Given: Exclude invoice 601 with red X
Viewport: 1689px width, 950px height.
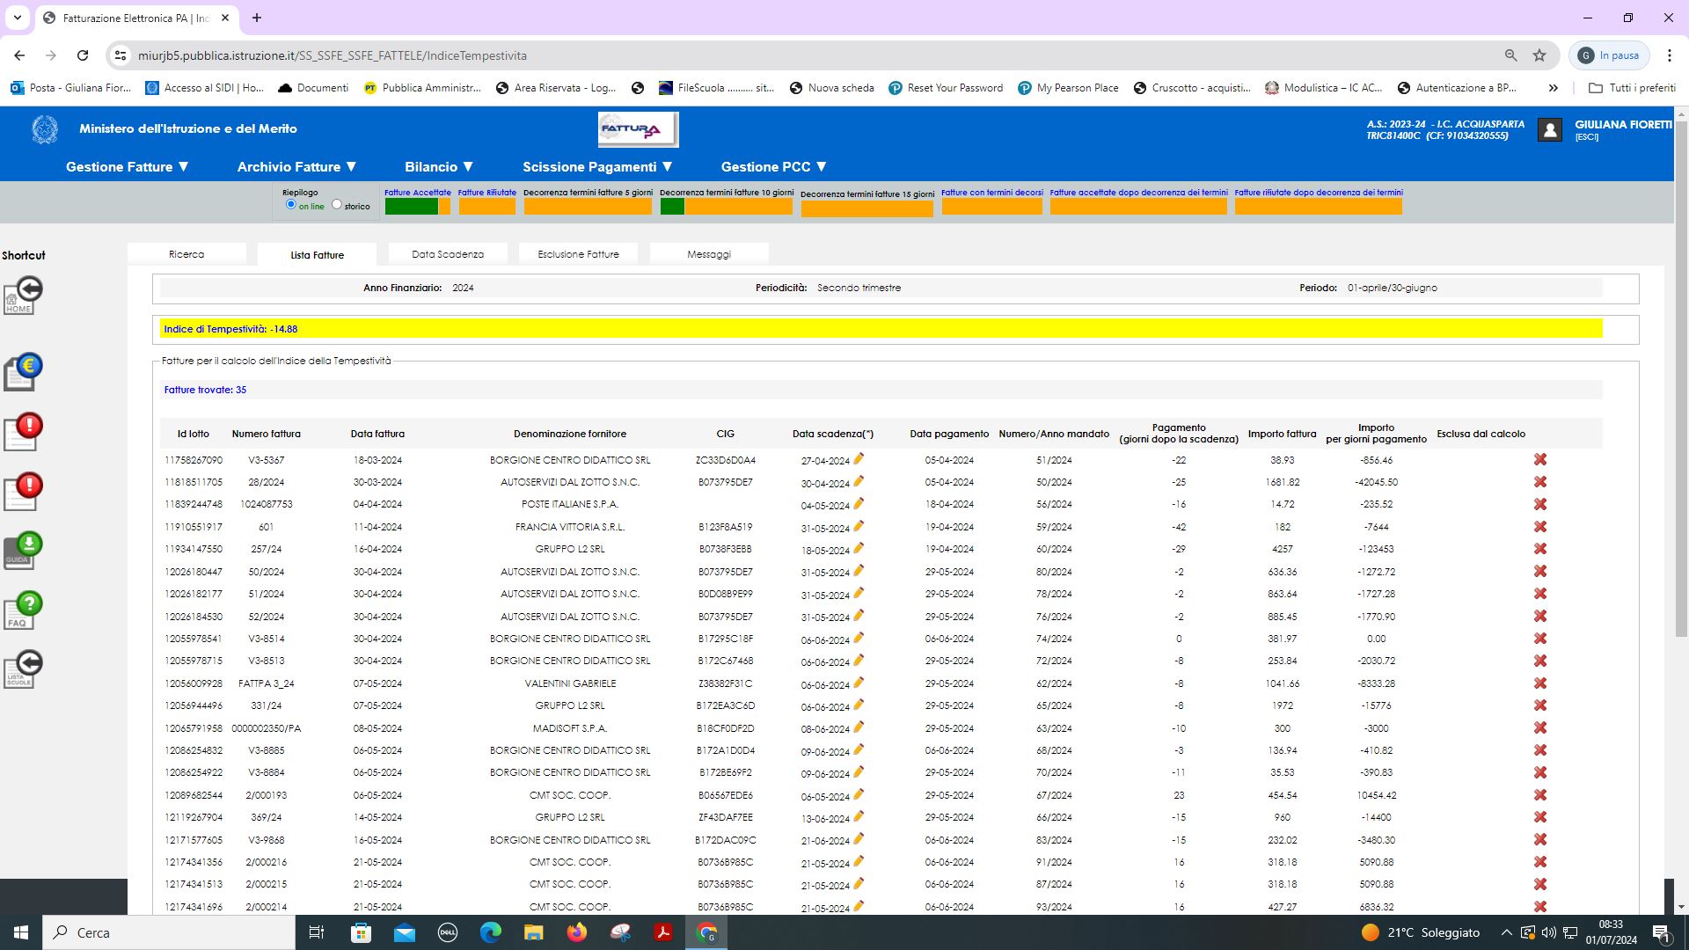Looking at the screenshot, I should tap(1540, 527).
